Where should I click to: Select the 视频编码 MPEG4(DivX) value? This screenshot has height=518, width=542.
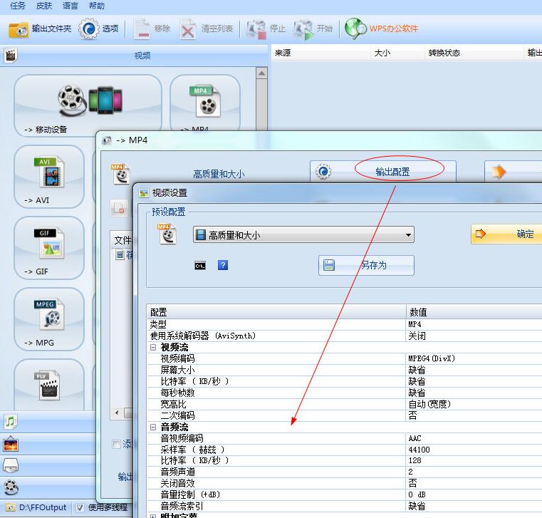coord(432,358)
